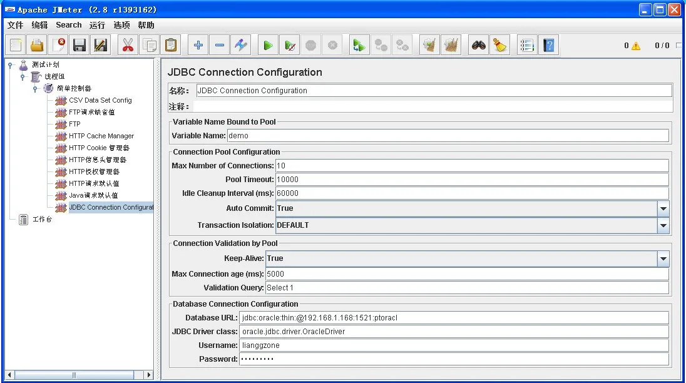
Task: Click the binoculars Search icon
Action: click(x=479, y=45)
